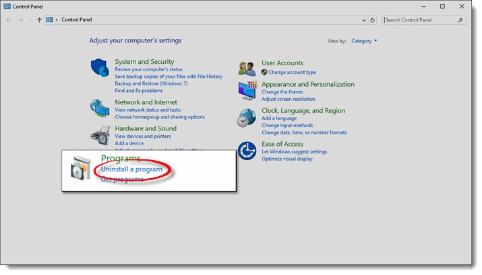Click the back navigation arrow

(8, 20)
